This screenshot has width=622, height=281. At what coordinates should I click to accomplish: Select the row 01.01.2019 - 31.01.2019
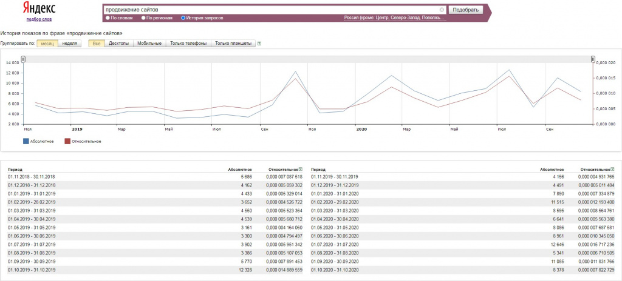(x=155, y=194)
